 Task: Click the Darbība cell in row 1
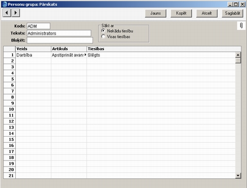point(33,55)
